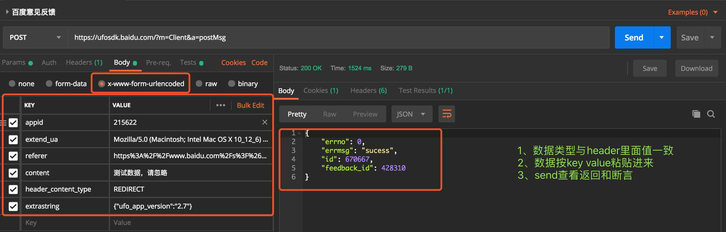Uncheck the extend_ua parameter checkbox
726x232 pixels.
coord(13,139)
